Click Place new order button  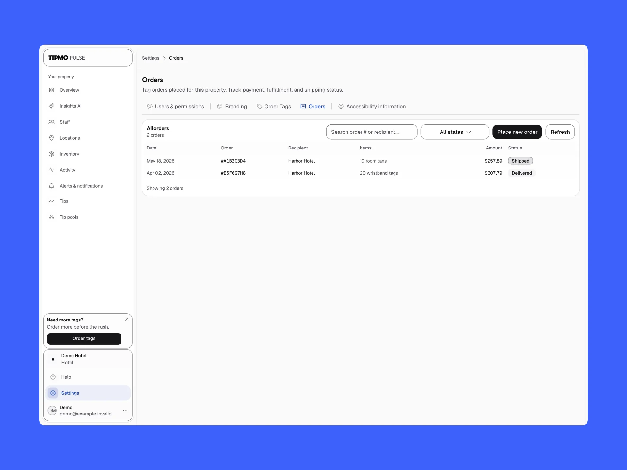coord(517,132)
